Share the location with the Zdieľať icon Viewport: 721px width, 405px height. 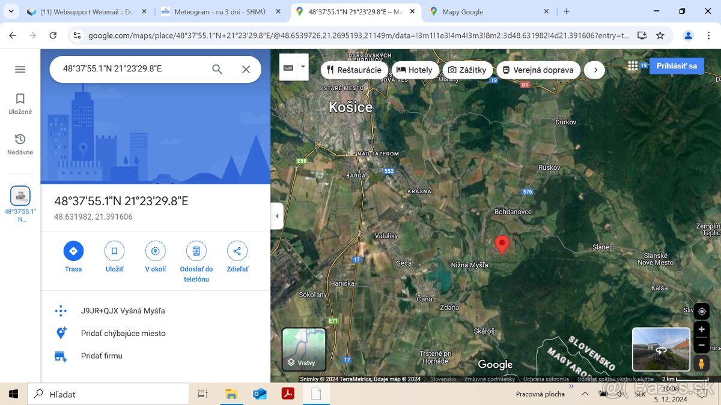(237, 251)
